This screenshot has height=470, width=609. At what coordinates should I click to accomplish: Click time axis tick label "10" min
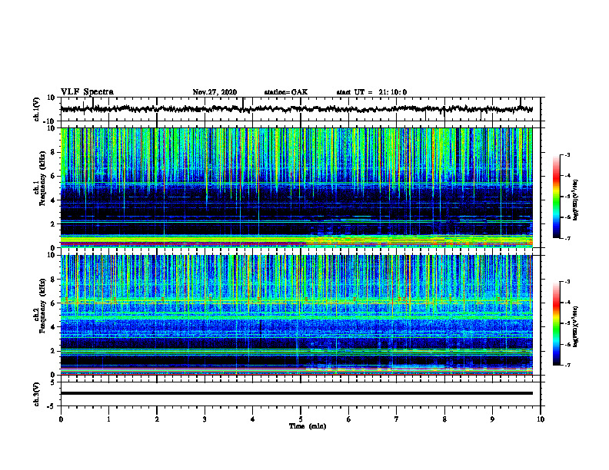point(541,419)
